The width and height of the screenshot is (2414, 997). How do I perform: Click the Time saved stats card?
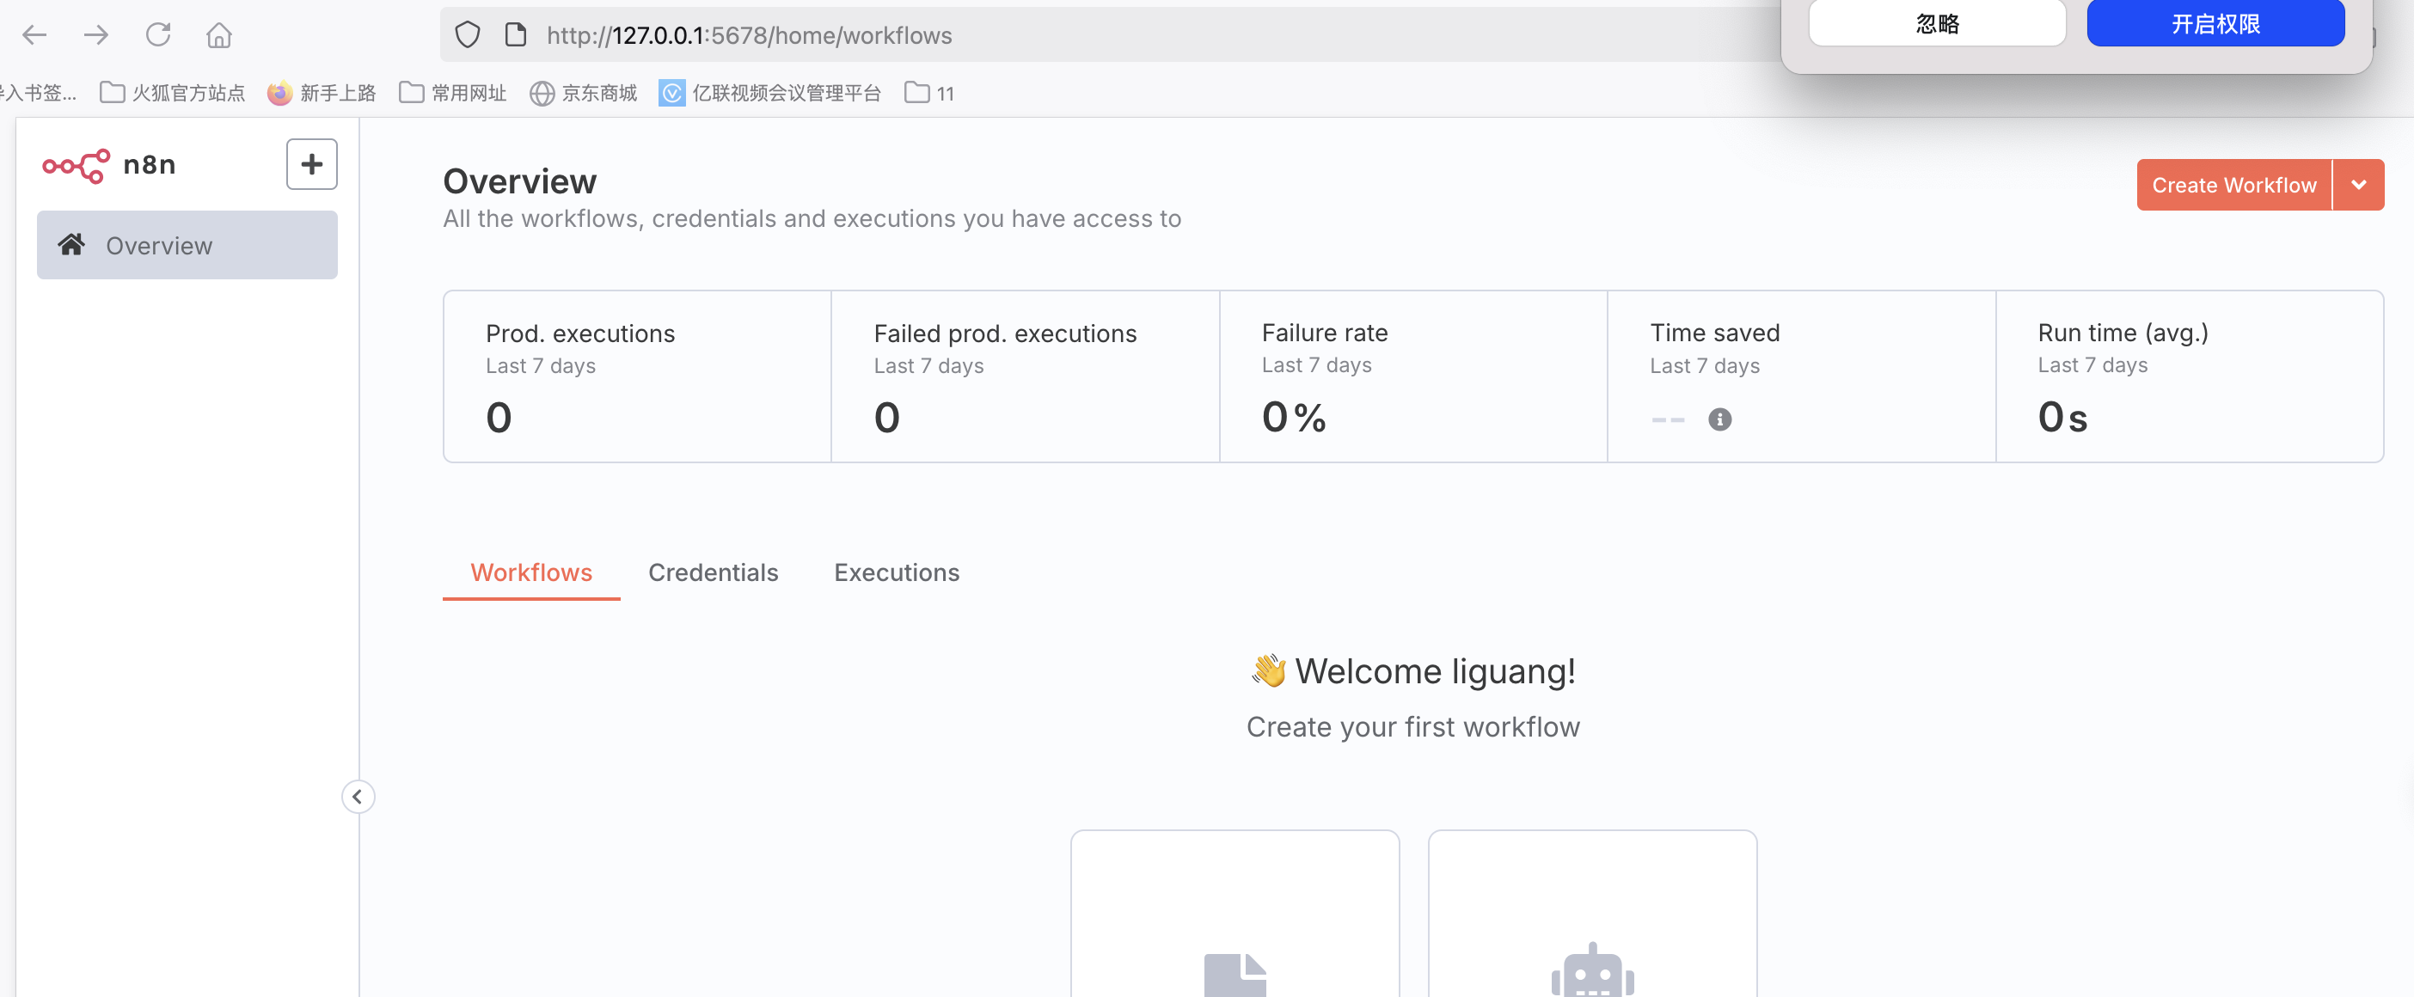click(x=1801, y=376)
